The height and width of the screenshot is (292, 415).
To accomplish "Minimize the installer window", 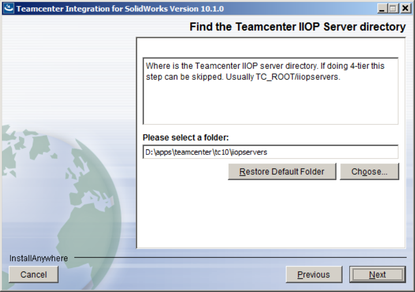I will (382, 9).
